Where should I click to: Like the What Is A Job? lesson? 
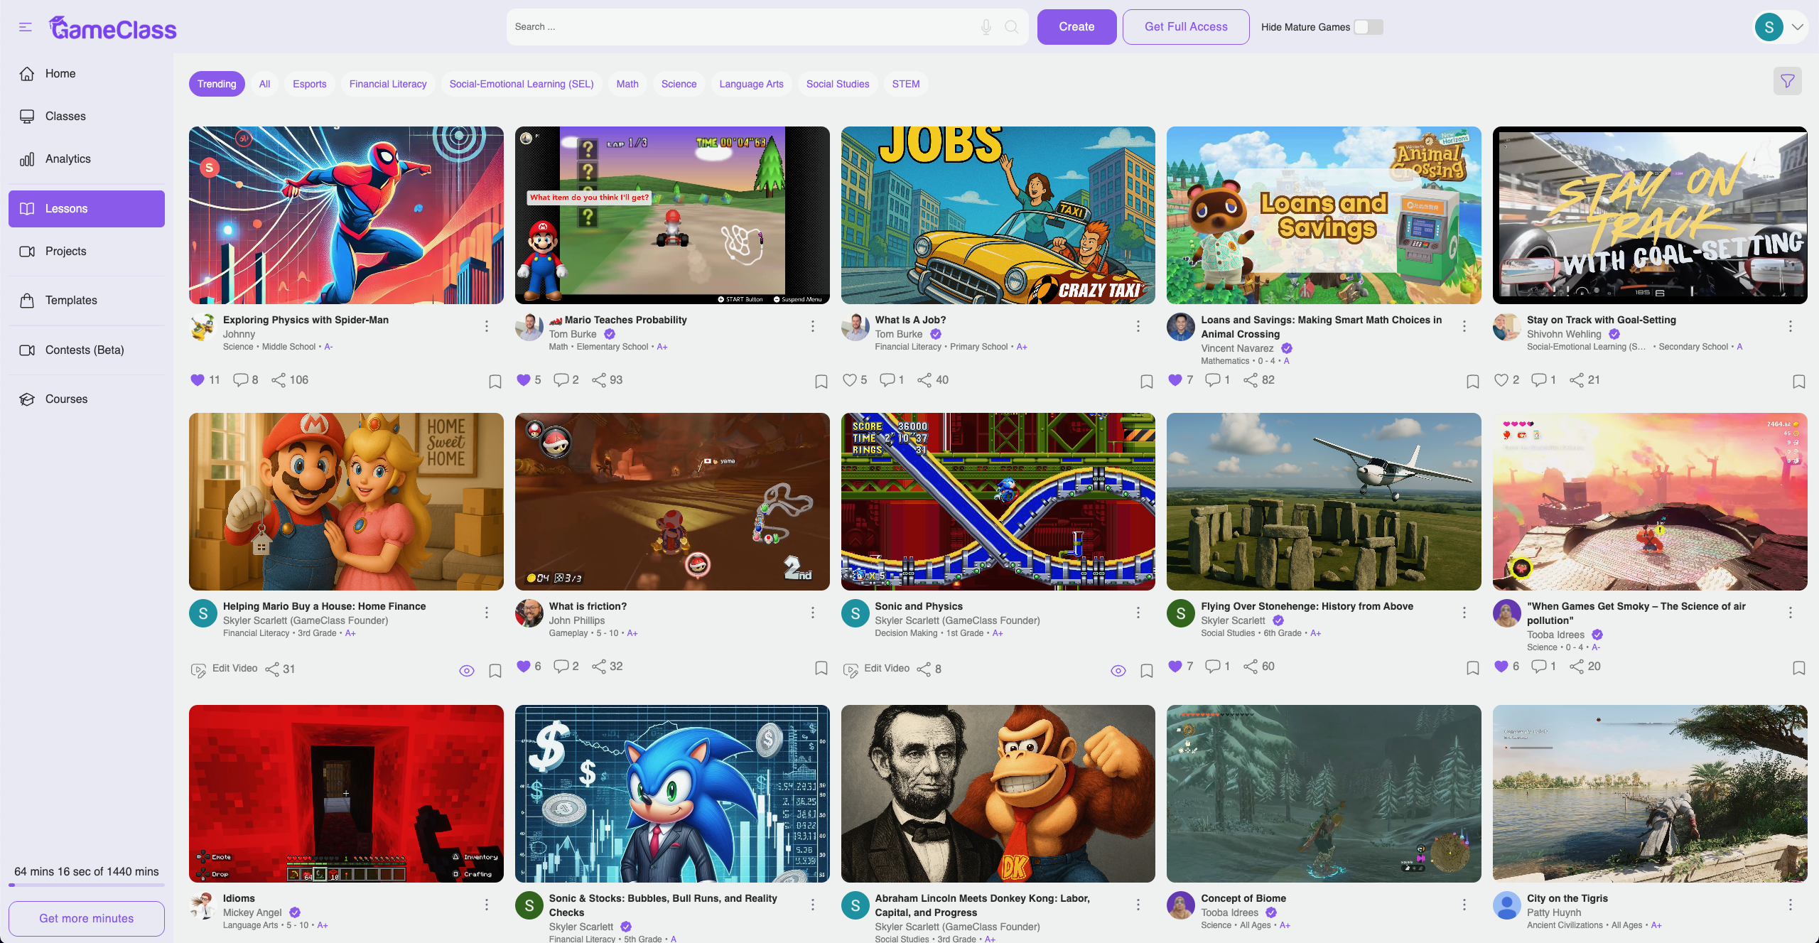(849, 380)
